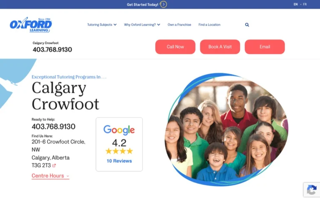Open the 10 Reviews link
The height and width of the screenshot is (200, 320).
(x=119, y=161)
